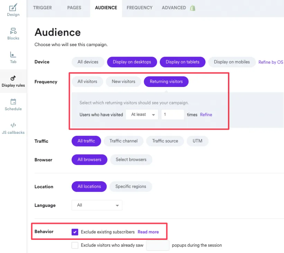
Task: Click the Shopify bag icon
Action: [x=193, y=8]
